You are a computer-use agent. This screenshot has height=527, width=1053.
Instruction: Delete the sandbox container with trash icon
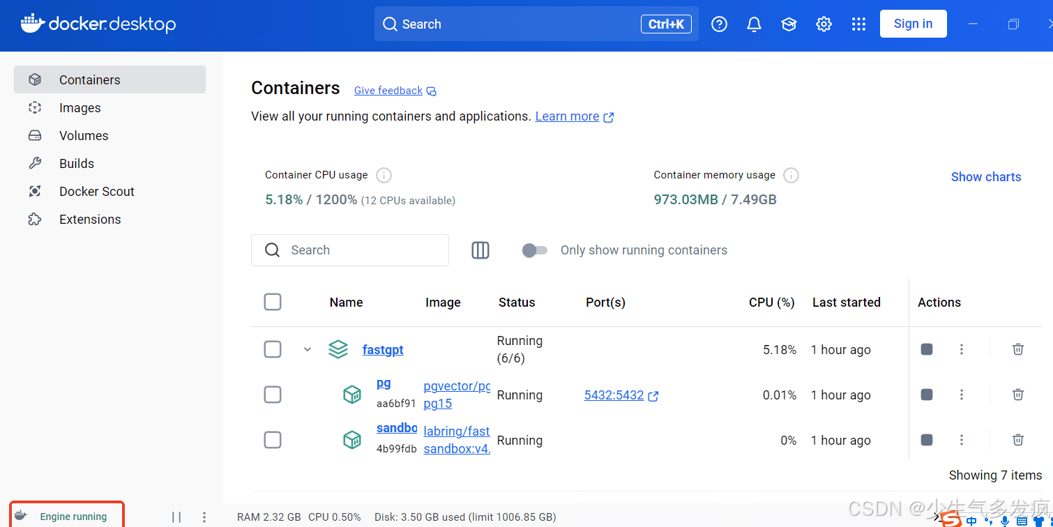[x=1018, y=440]
